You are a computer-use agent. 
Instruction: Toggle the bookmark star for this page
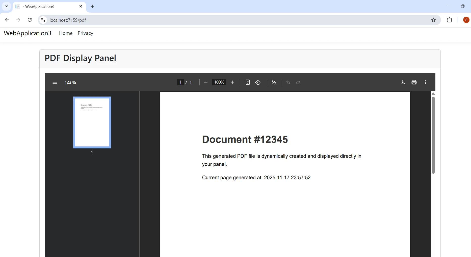tap(434, 20)
